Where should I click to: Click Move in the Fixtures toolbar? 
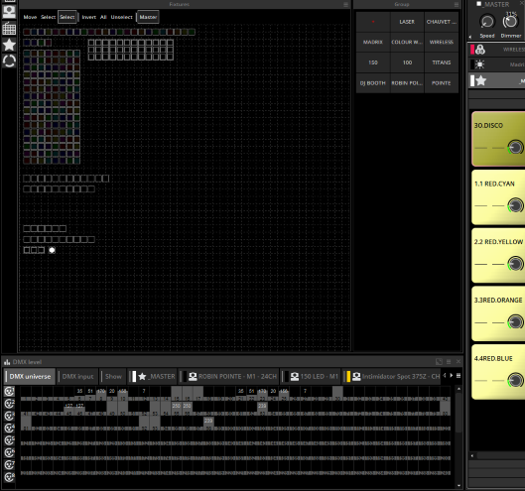coord(30,17)
